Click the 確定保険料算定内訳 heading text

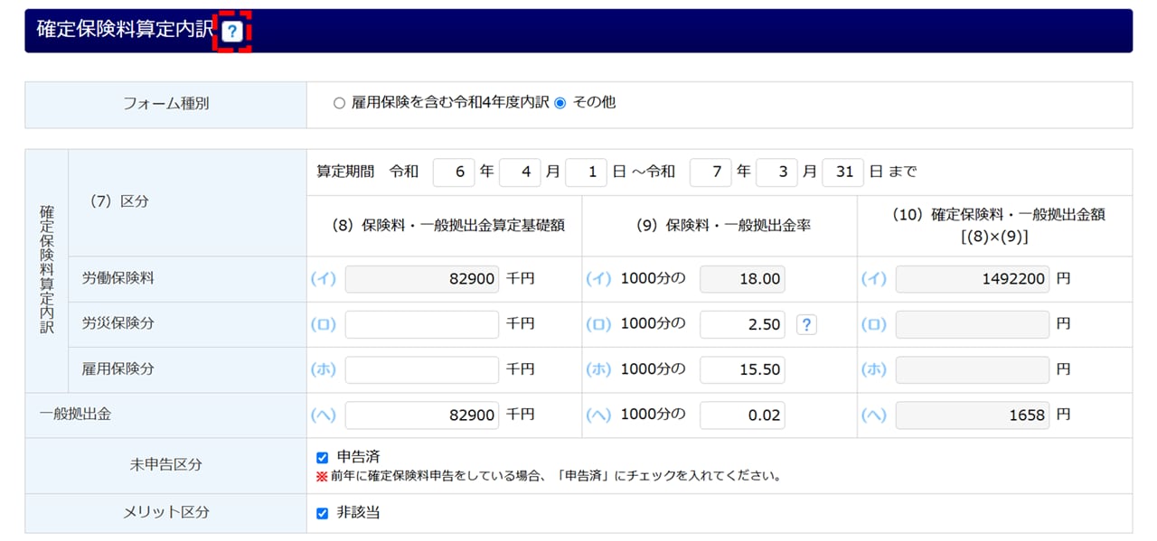point(126,30)
